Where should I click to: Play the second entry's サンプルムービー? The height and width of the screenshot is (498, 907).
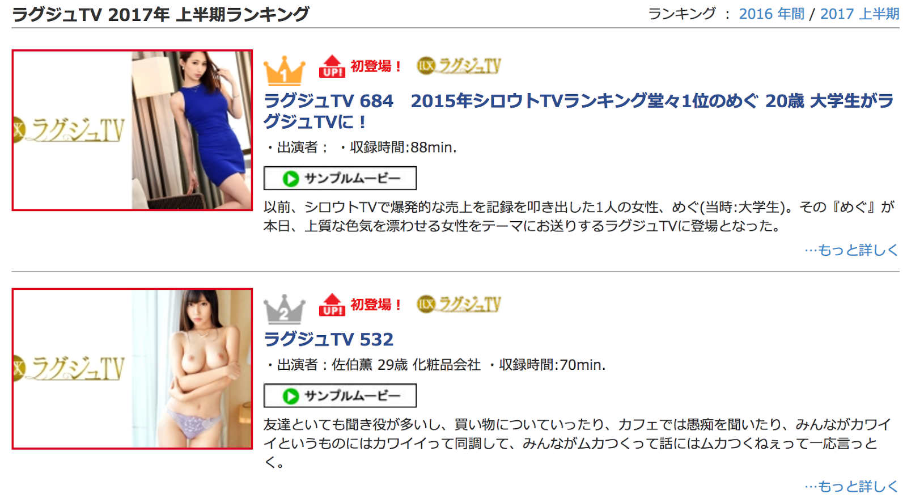tap(340, 395)
